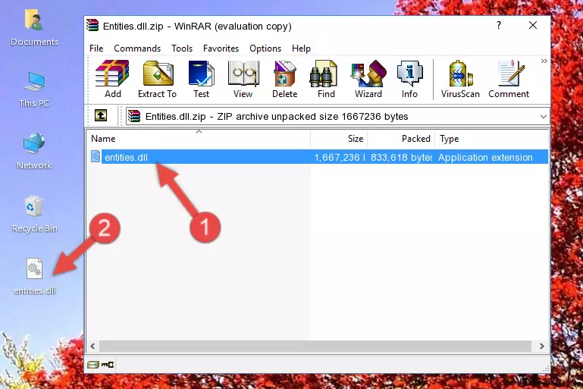Click the entities.dll file icon in list
583x389 pixels.
click(x=96, y=156)
